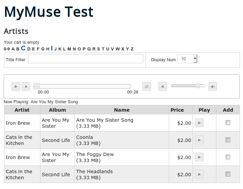Filter artists by highlighted letter I
Screen dimensions: 243x189
52,48
